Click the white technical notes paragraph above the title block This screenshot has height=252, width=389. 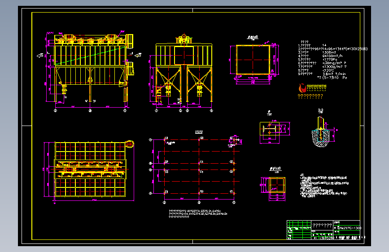(x=324, y=186)
